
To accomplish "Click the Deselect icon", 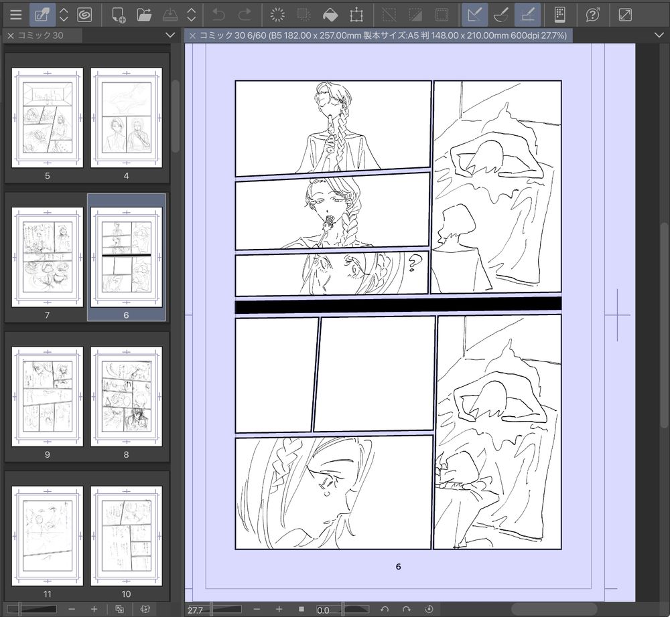I will pos(389,15).
